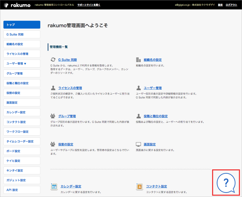Follow the 組織名の設定 link in main content
The width and height of the screenshot is (242, 197).
[x=153, y=60]
